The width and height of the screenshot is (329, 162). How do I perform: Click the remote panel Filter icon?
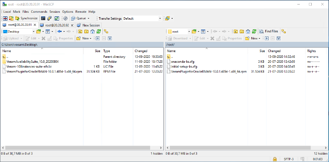click(x=203, y=32)
